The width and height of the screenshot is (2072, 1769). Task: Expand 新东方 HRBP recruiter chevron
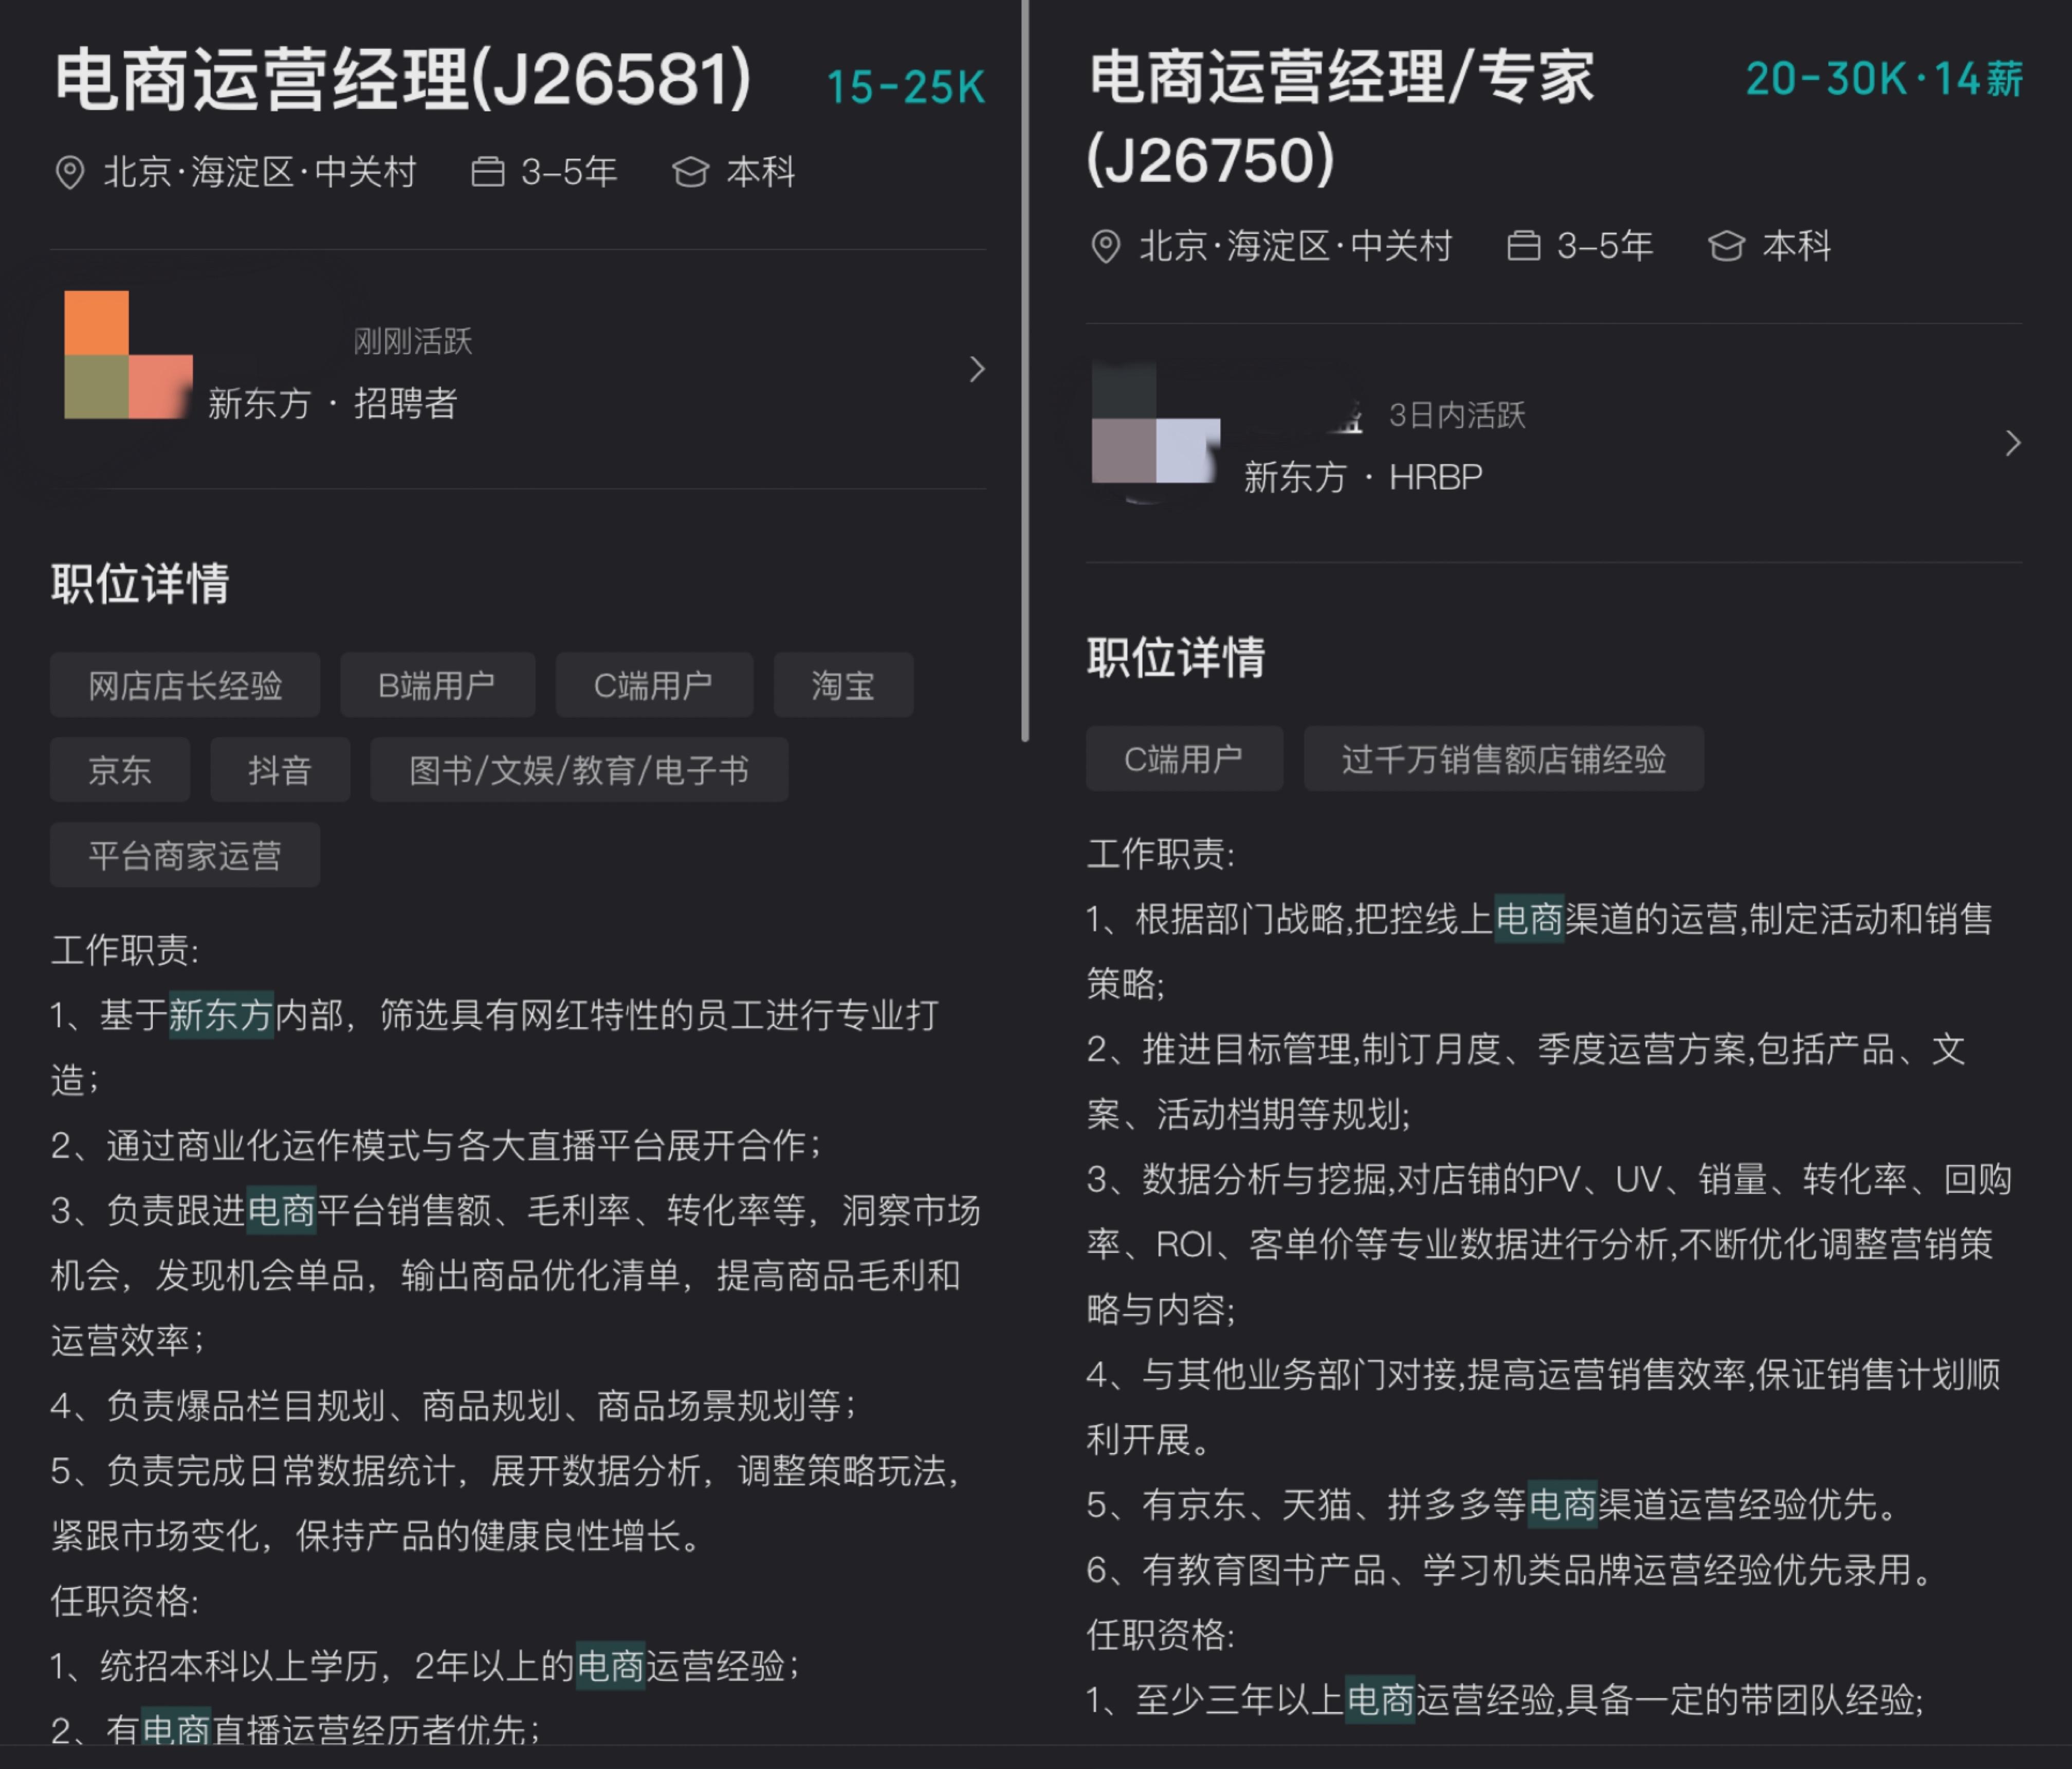click(2013, 443)
